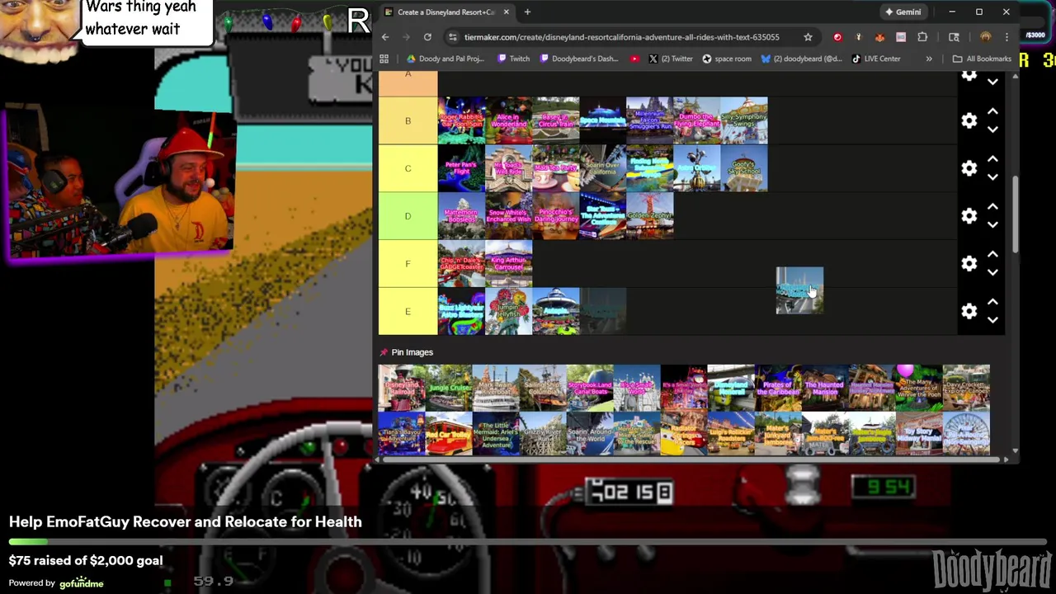Open the Chrome apps grid icon
1056x594 pixels.
click(x=384, y=59)
